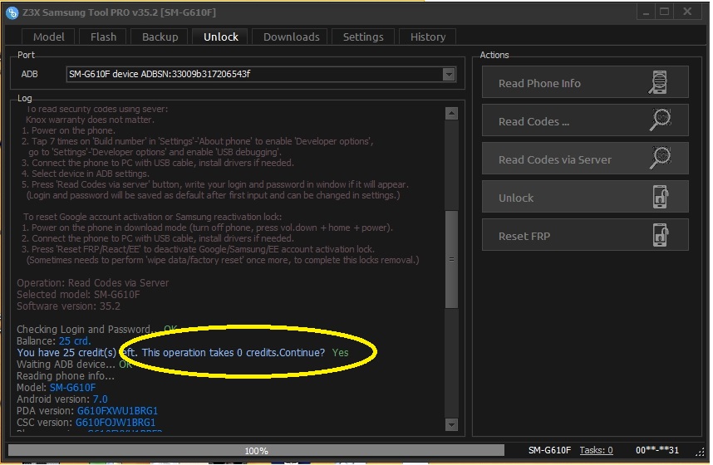Click the log scrollbar down arrow
Viewport: 713px width, 465px height.
click(x=451, y=424)
